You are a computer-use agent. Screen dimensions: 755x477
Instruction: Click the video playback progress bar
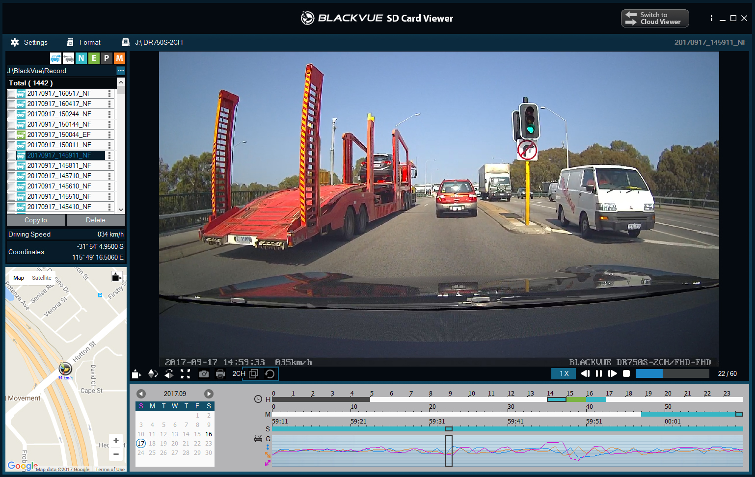coord(672,373)
